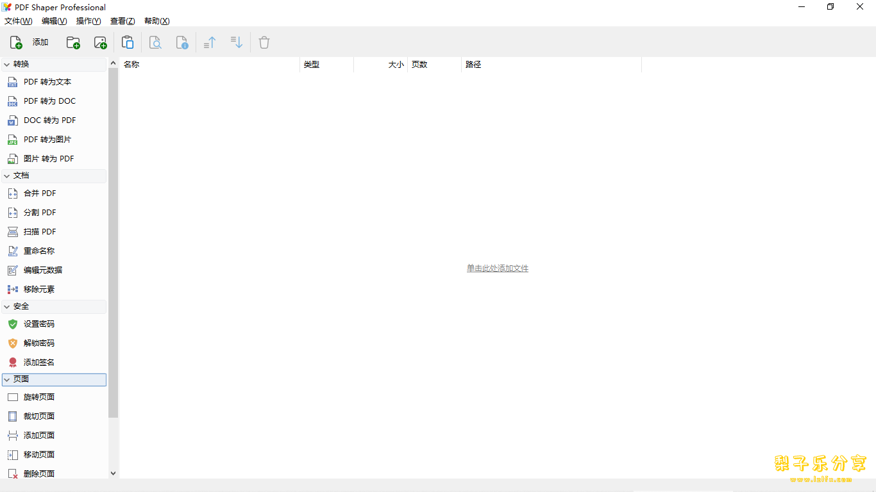Click the 裁切页面 icon

[12, 416]
